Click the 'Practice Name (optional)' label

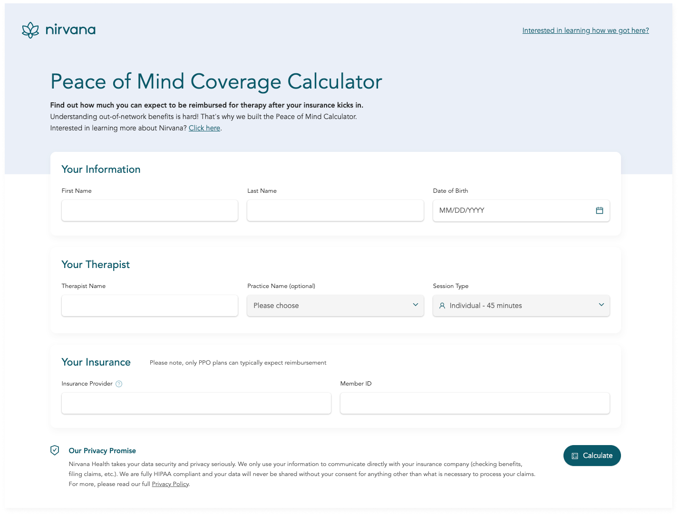coord(281,286)
